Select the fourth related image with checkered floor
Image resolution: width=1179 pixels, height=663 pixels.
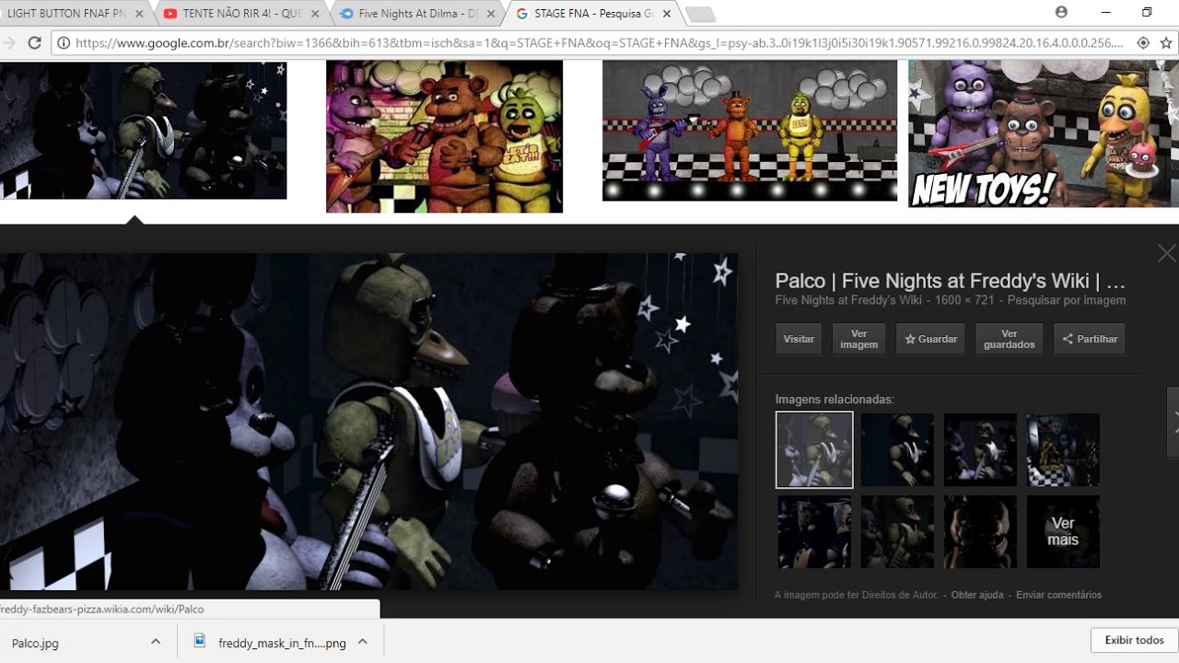tap(1063, 449)
